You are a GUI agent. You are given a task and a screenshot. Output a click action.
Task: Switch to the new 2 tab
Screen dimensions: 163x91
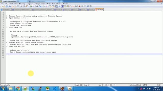click(x=66, y=10)
